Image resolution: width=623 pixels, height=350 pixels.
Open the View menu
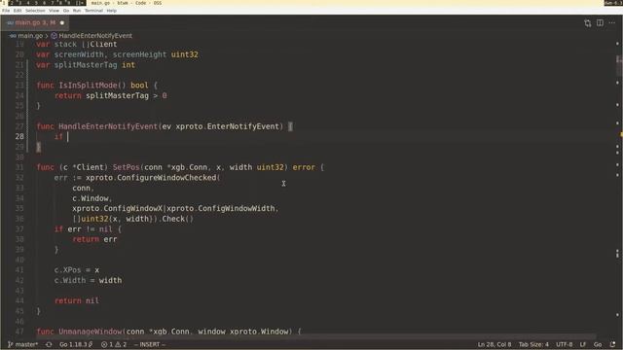pyautogui.click(x=55, y=11)
